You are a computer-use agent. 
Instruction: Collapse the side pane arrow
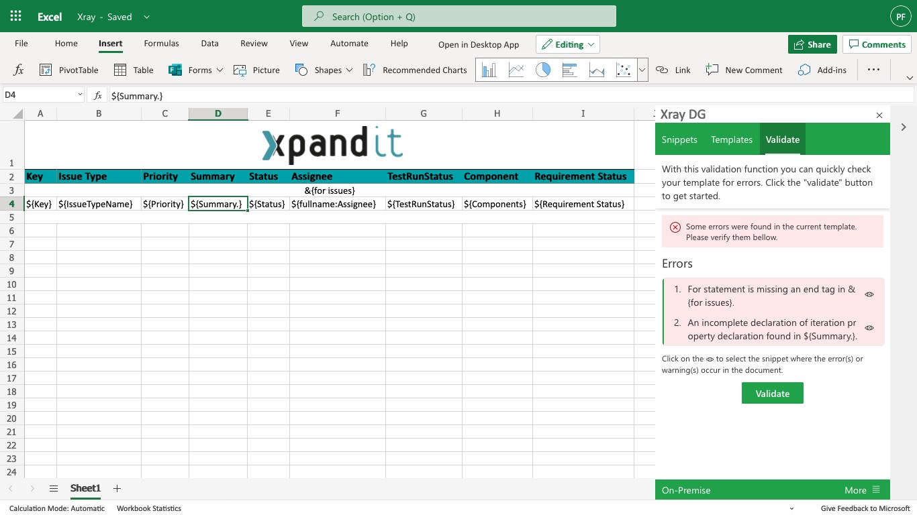(x=904, y=127)
